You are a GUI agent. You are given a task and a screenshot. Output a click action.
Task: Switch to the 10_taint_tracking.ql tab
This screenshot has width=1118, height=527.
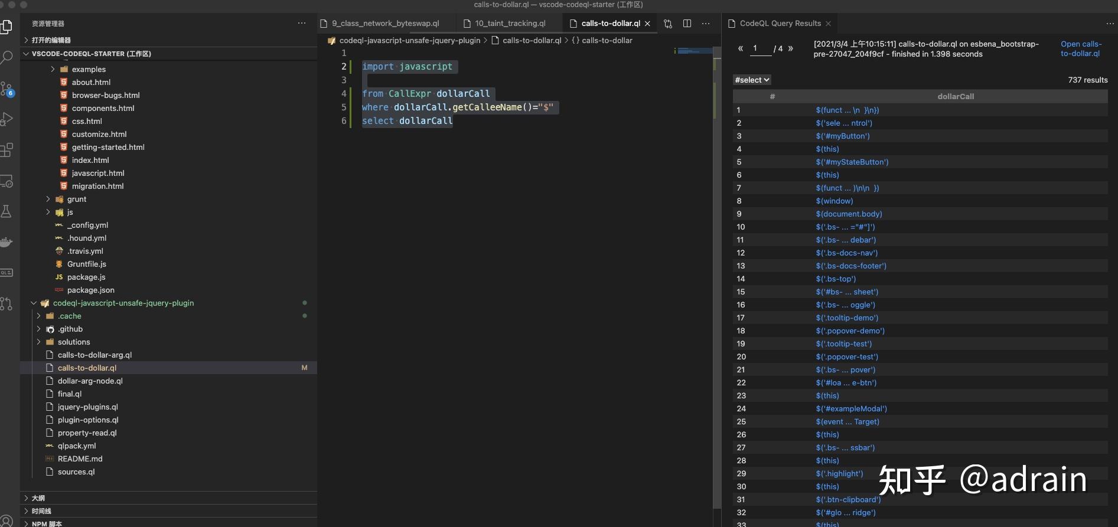coord(510,24)
